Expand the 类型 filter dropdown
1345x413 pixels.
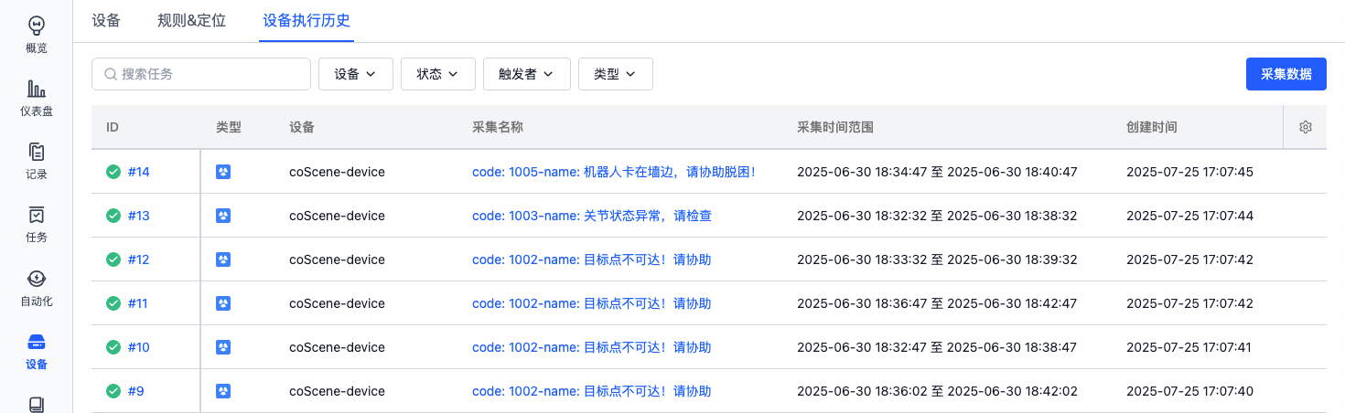click(x=616, y=74)
